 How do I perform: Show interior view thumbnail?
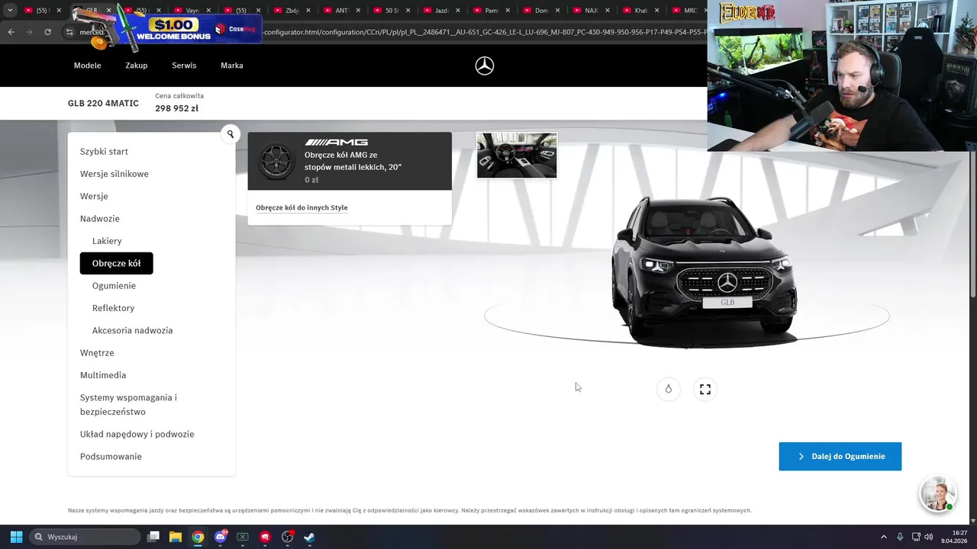[x=517, y=156]
